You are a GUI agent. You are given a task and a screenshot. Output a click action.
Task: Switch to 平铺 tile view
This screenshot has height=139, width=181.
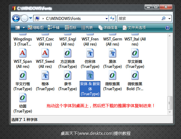click(x=54, y=28)
